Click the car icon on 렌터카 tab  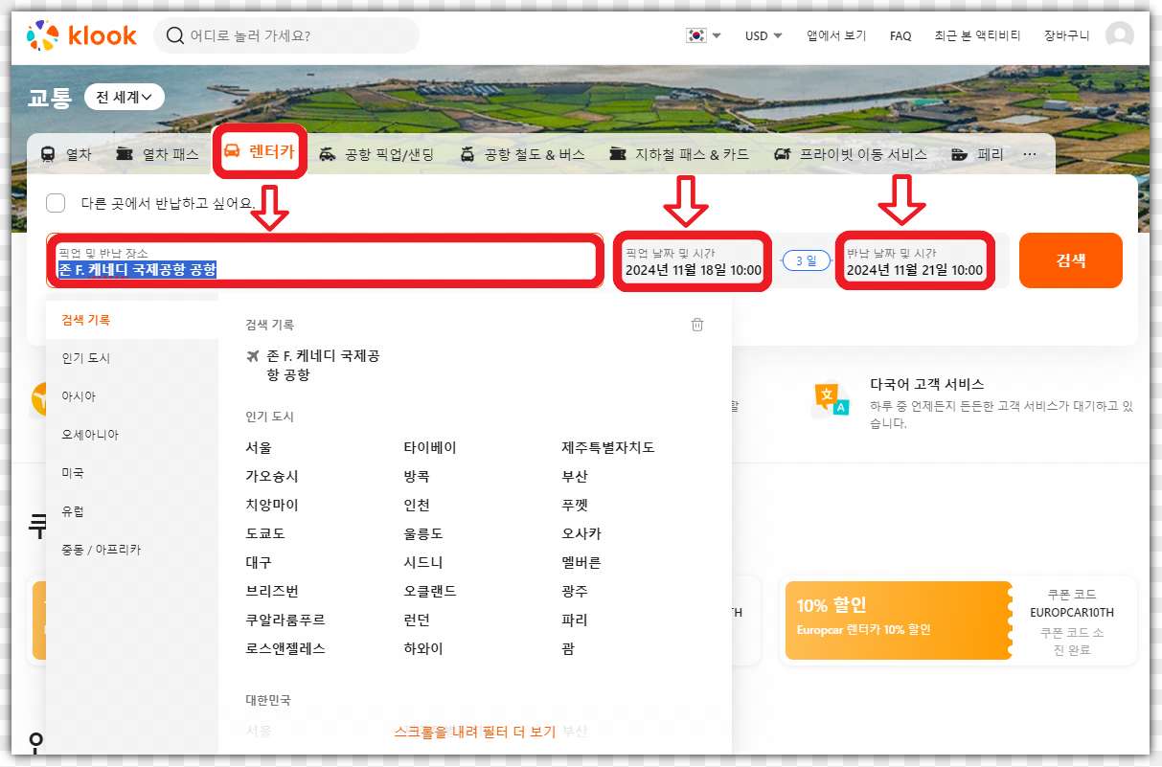232,150
